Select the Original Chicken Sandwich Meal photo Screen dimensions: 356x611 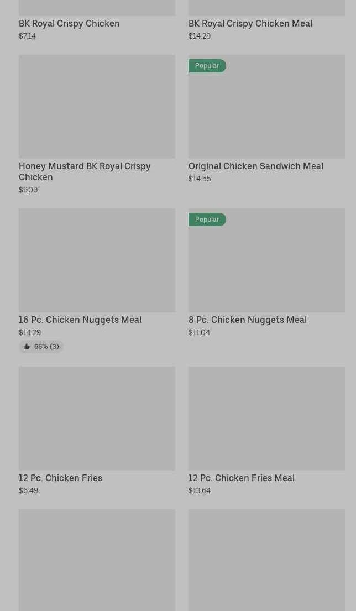[x=266, y=107]
